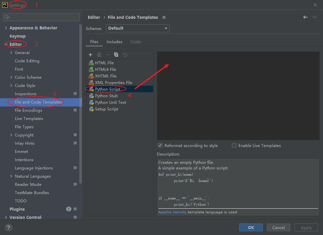This screenshot has width=323, height=235.
Task: Navigate forward in Settings history
Action: [x=315, y=17]
